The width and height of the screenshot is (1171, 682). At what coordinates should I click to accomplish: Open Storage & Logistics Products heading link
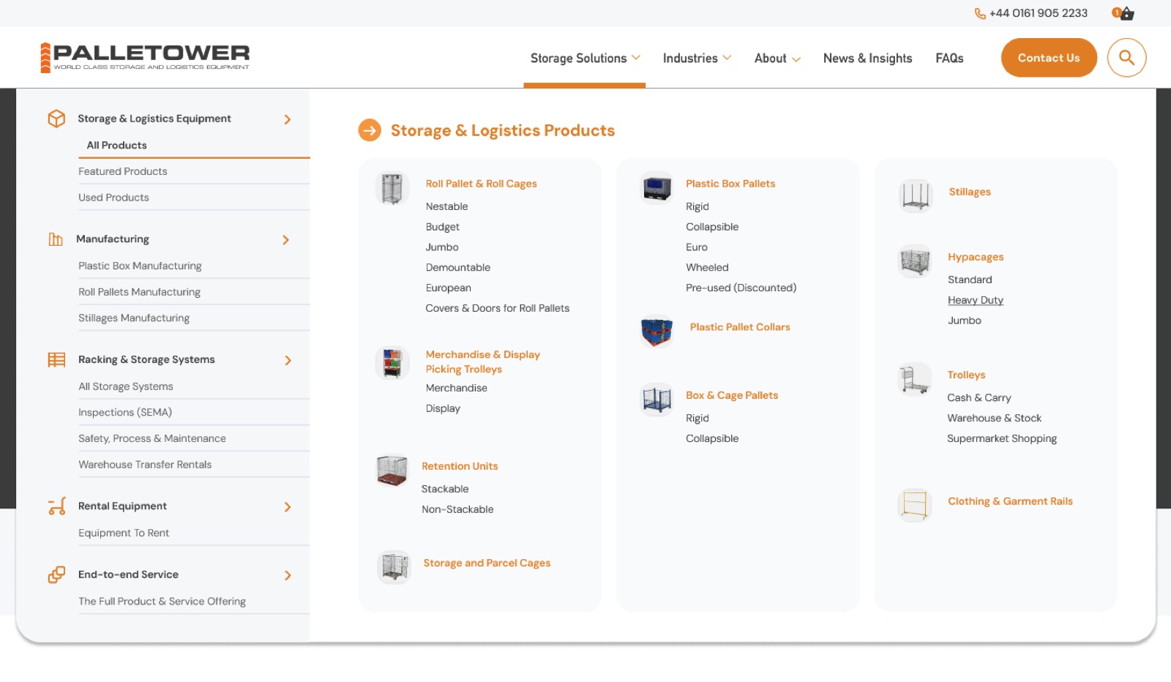[x=503, y=130]
